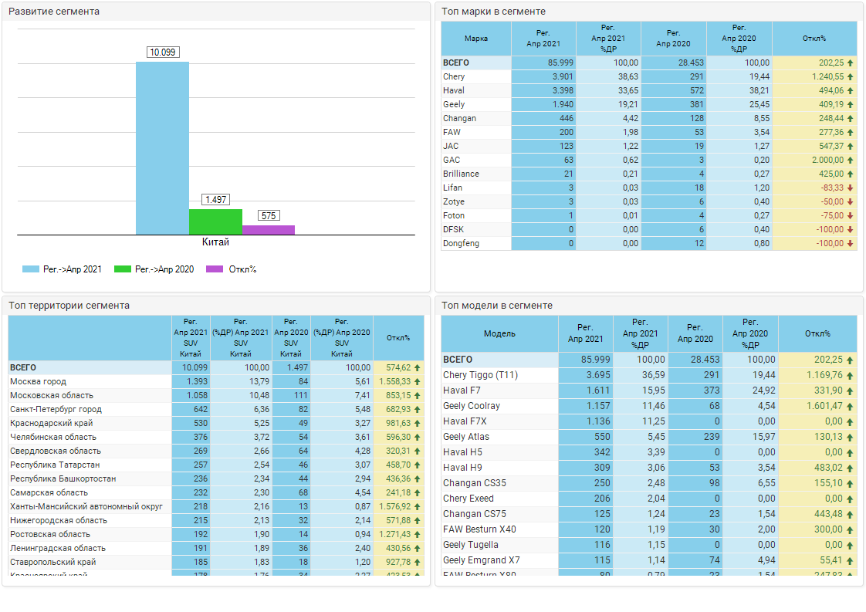Select the Топ модели в сегменте panel title

click(x=497, y=306)
